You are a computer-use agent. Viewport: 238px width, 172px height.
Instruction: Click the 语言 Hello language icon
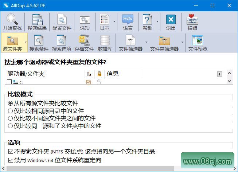pos(128,19)
